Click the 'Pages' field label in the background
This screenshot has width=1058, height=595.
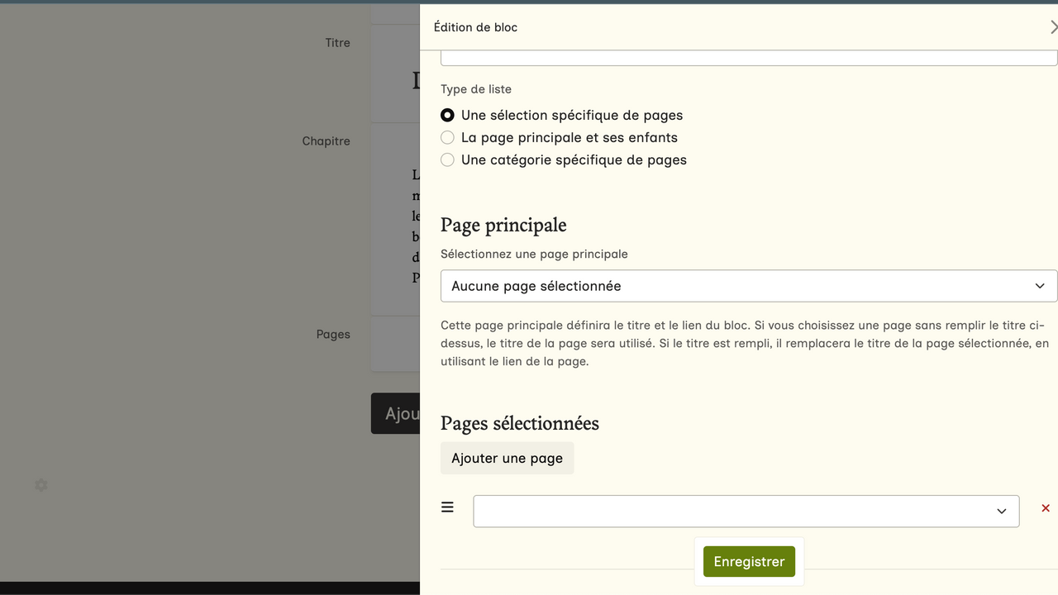pos(333,335)
